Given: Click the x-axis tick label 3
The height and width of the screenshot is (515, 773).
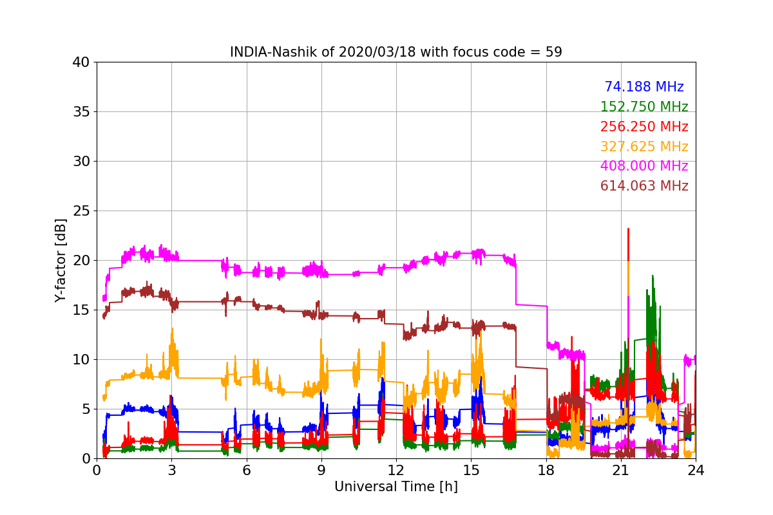Looking at the screenshot, I should 171,470.
